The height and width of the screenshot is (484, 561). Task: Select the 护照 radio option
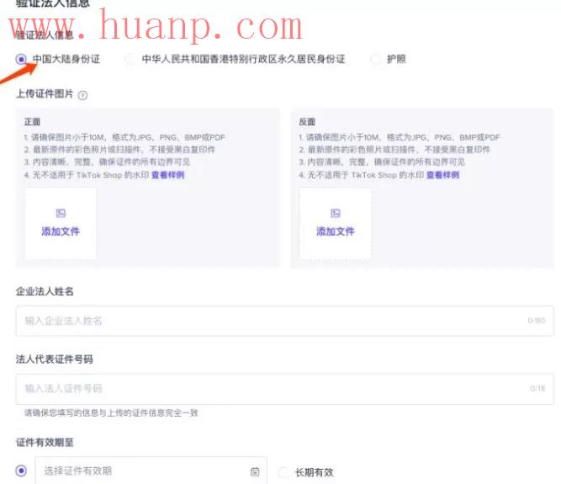(x=375, y=59)
